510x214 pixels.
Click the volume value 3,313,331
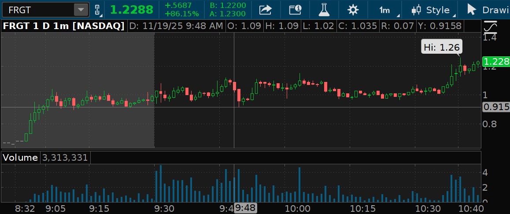(65, 158)
